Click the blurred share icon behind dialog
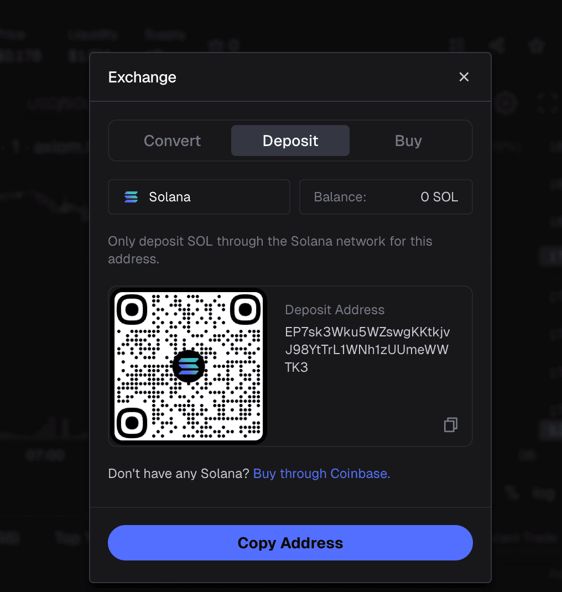Viewport: 562px width, 592px height. click(497, 45)
